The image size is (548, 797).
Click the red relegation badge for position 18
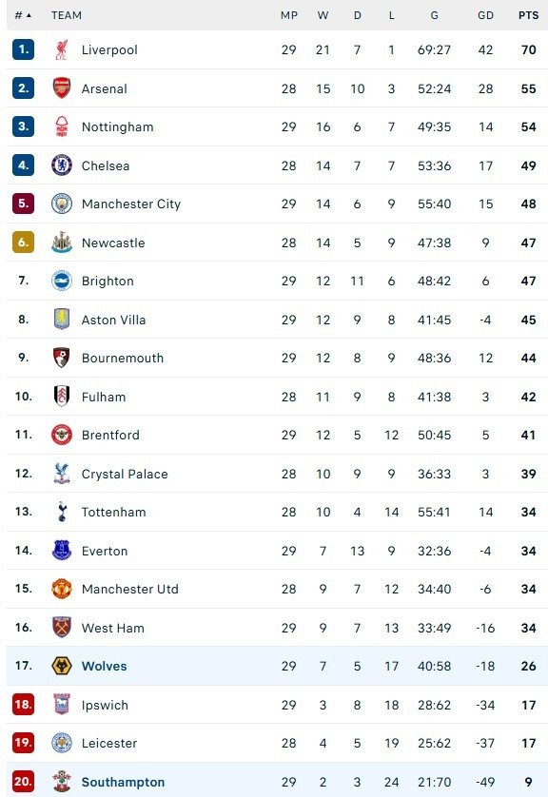pyautogui.click(x=24, y=705)
